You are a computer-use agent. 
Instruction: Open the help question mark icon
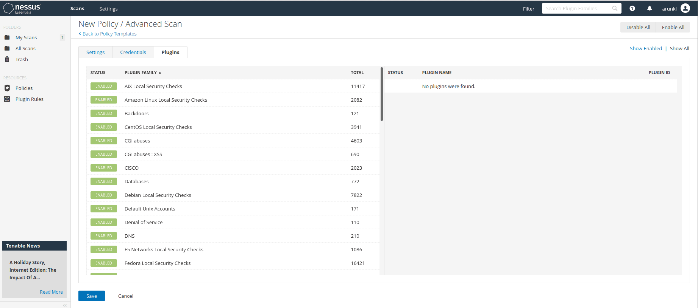(632, 8)
